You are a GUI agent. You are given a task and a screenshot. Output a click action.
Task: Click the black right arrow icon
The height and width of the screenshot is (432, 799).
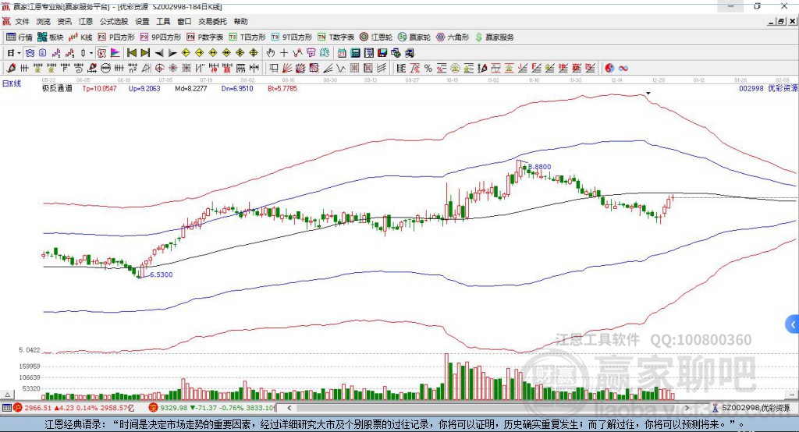pos(172,53)
